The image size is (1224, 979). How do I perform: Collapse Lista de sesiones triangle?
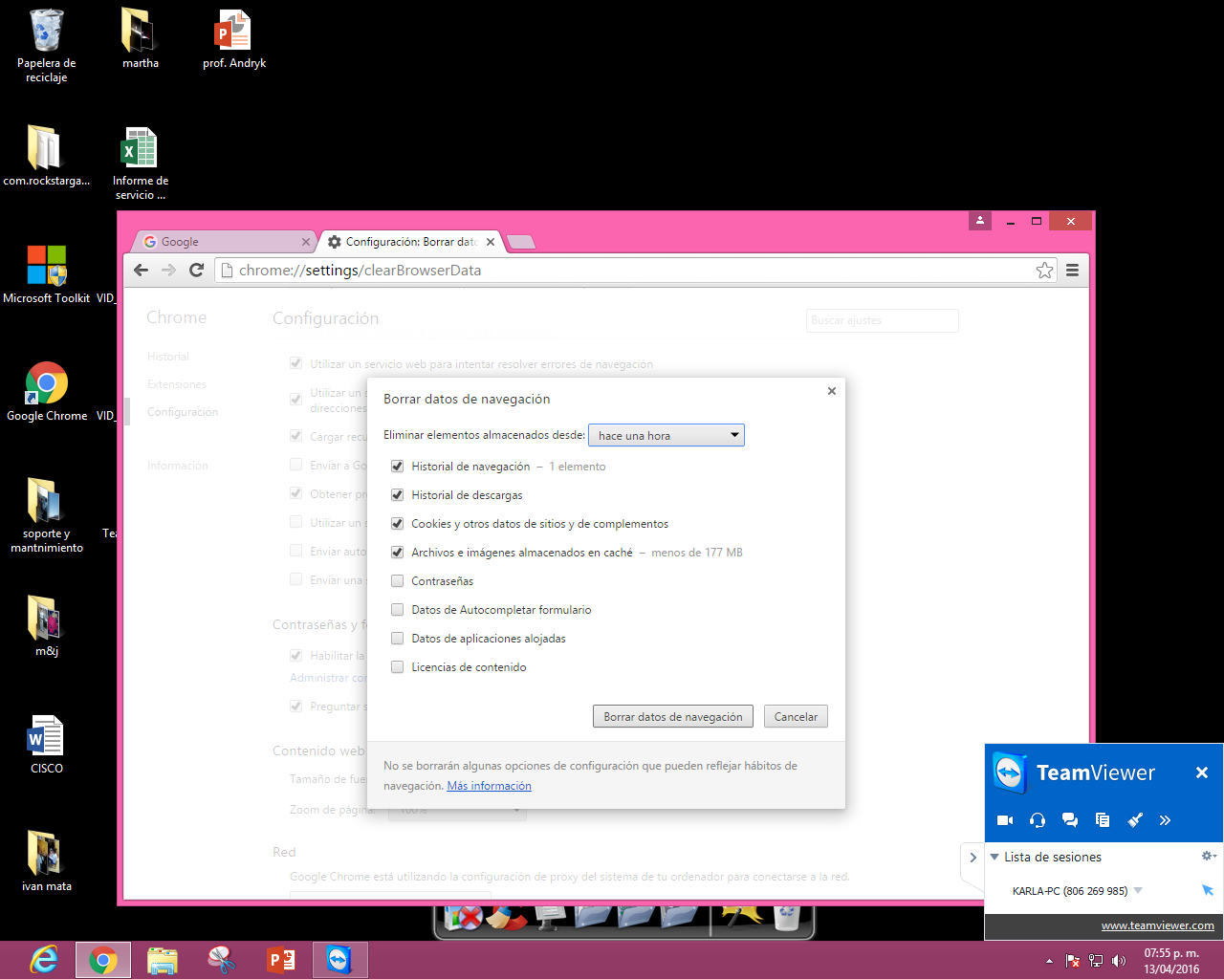coord(994,857)
